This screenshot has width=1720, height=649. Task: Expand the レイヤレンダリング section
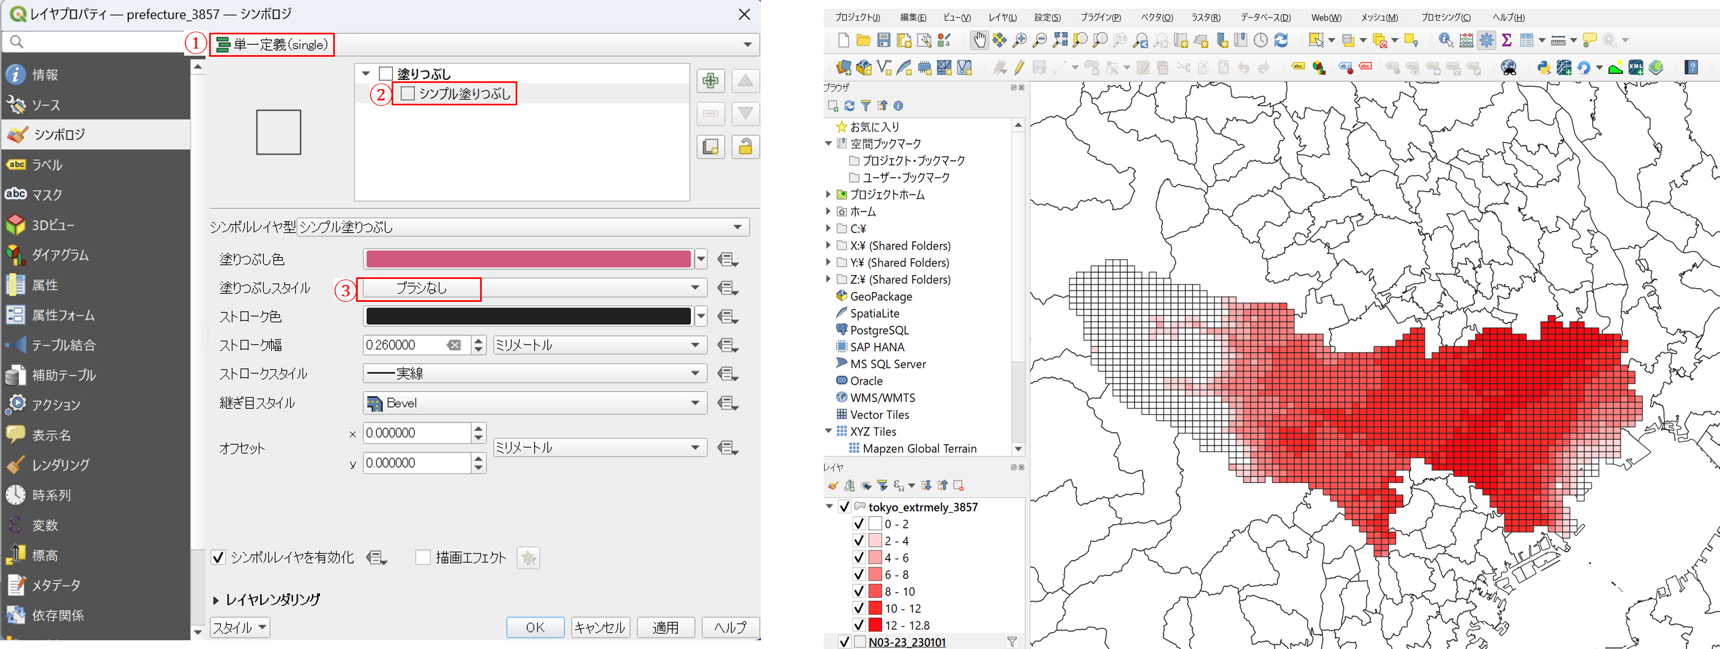(x=216, y=600)
